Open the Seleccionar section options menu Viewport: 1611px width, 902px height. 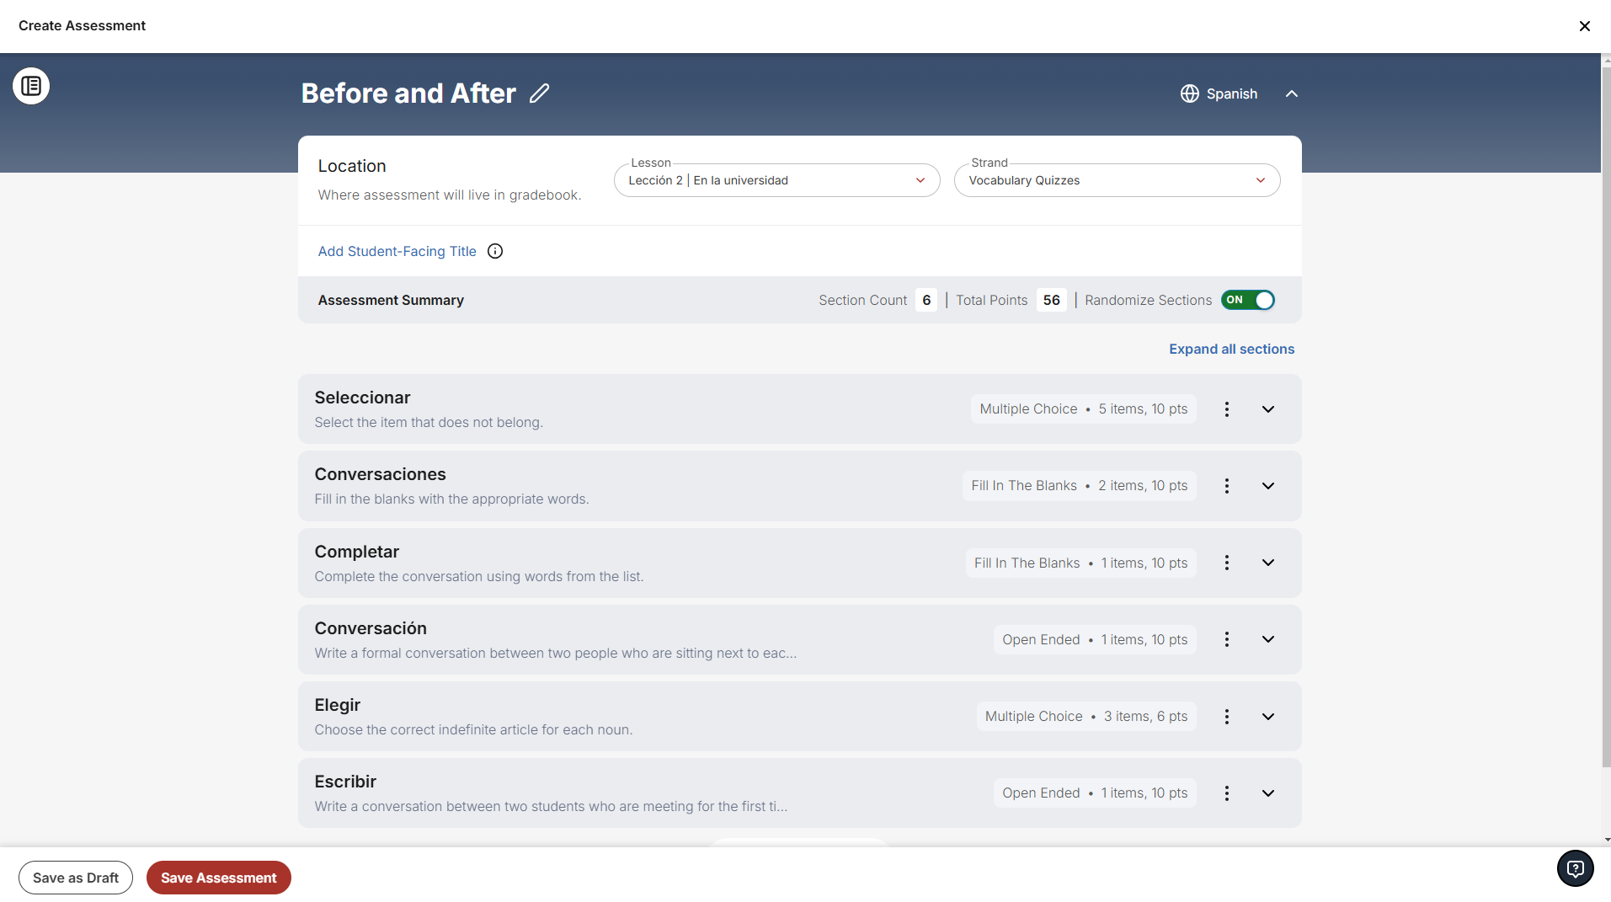pos(1226,409)
